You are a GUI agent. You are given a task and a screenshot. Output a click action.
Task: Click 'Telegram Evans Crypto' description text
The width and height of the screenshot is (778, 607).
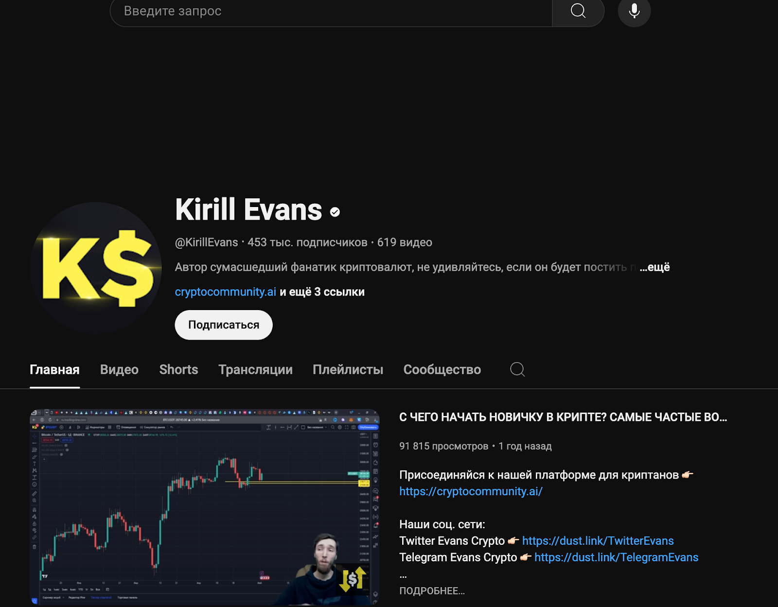(x=458, y=557)
